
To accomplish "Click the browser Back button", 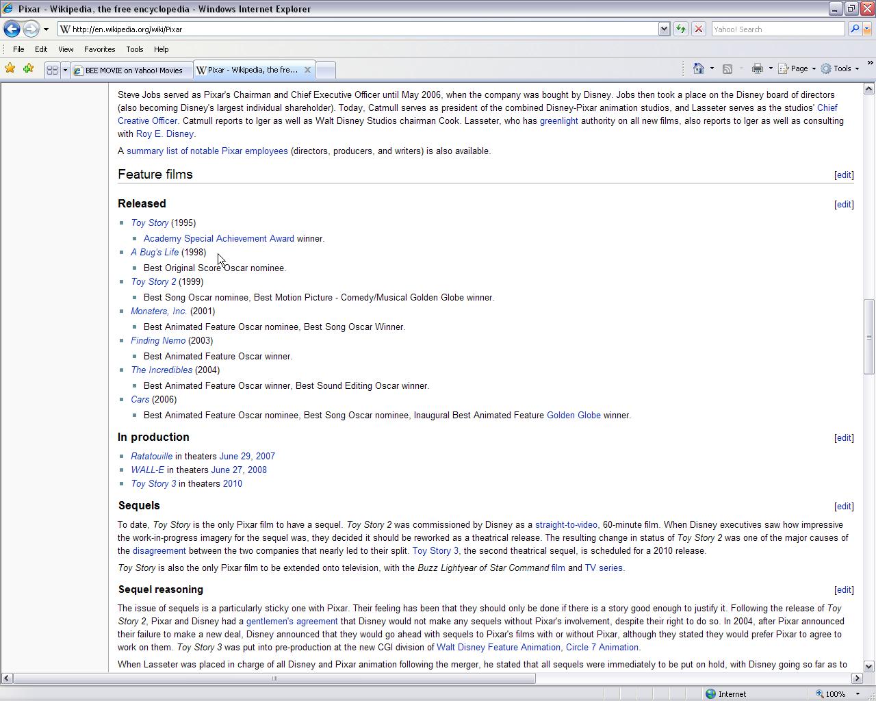I will (x=12, y=29).
